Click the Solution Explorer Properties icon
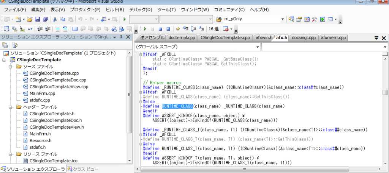Viewport: 389px width, 173px height. click(x=5, y=45)
